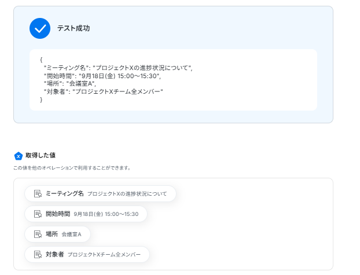Click the blue pentagon icon beside 取得した値

coord(19,156)
